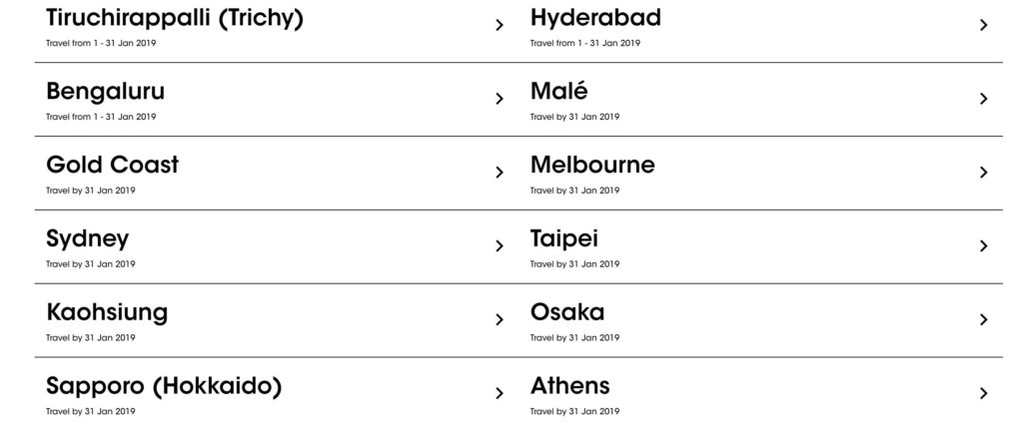
Task: Click the Melbourne row chevron
Action: point(983,173)
